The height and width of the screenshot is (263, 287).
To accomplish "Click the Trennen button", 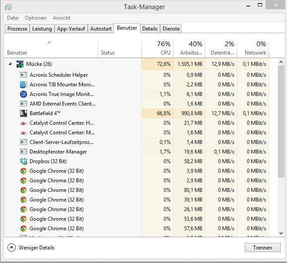I will click(x=263, y=248).
